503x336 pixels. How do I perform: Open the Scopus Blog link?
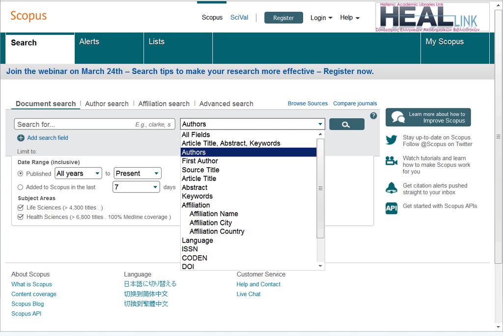(28, 304)
